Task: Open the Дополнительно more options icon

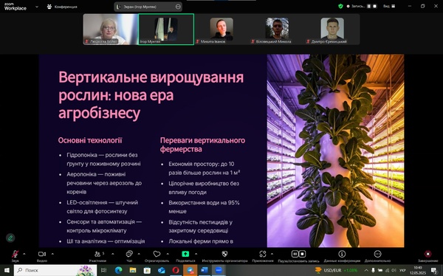Action: (377, 254)
